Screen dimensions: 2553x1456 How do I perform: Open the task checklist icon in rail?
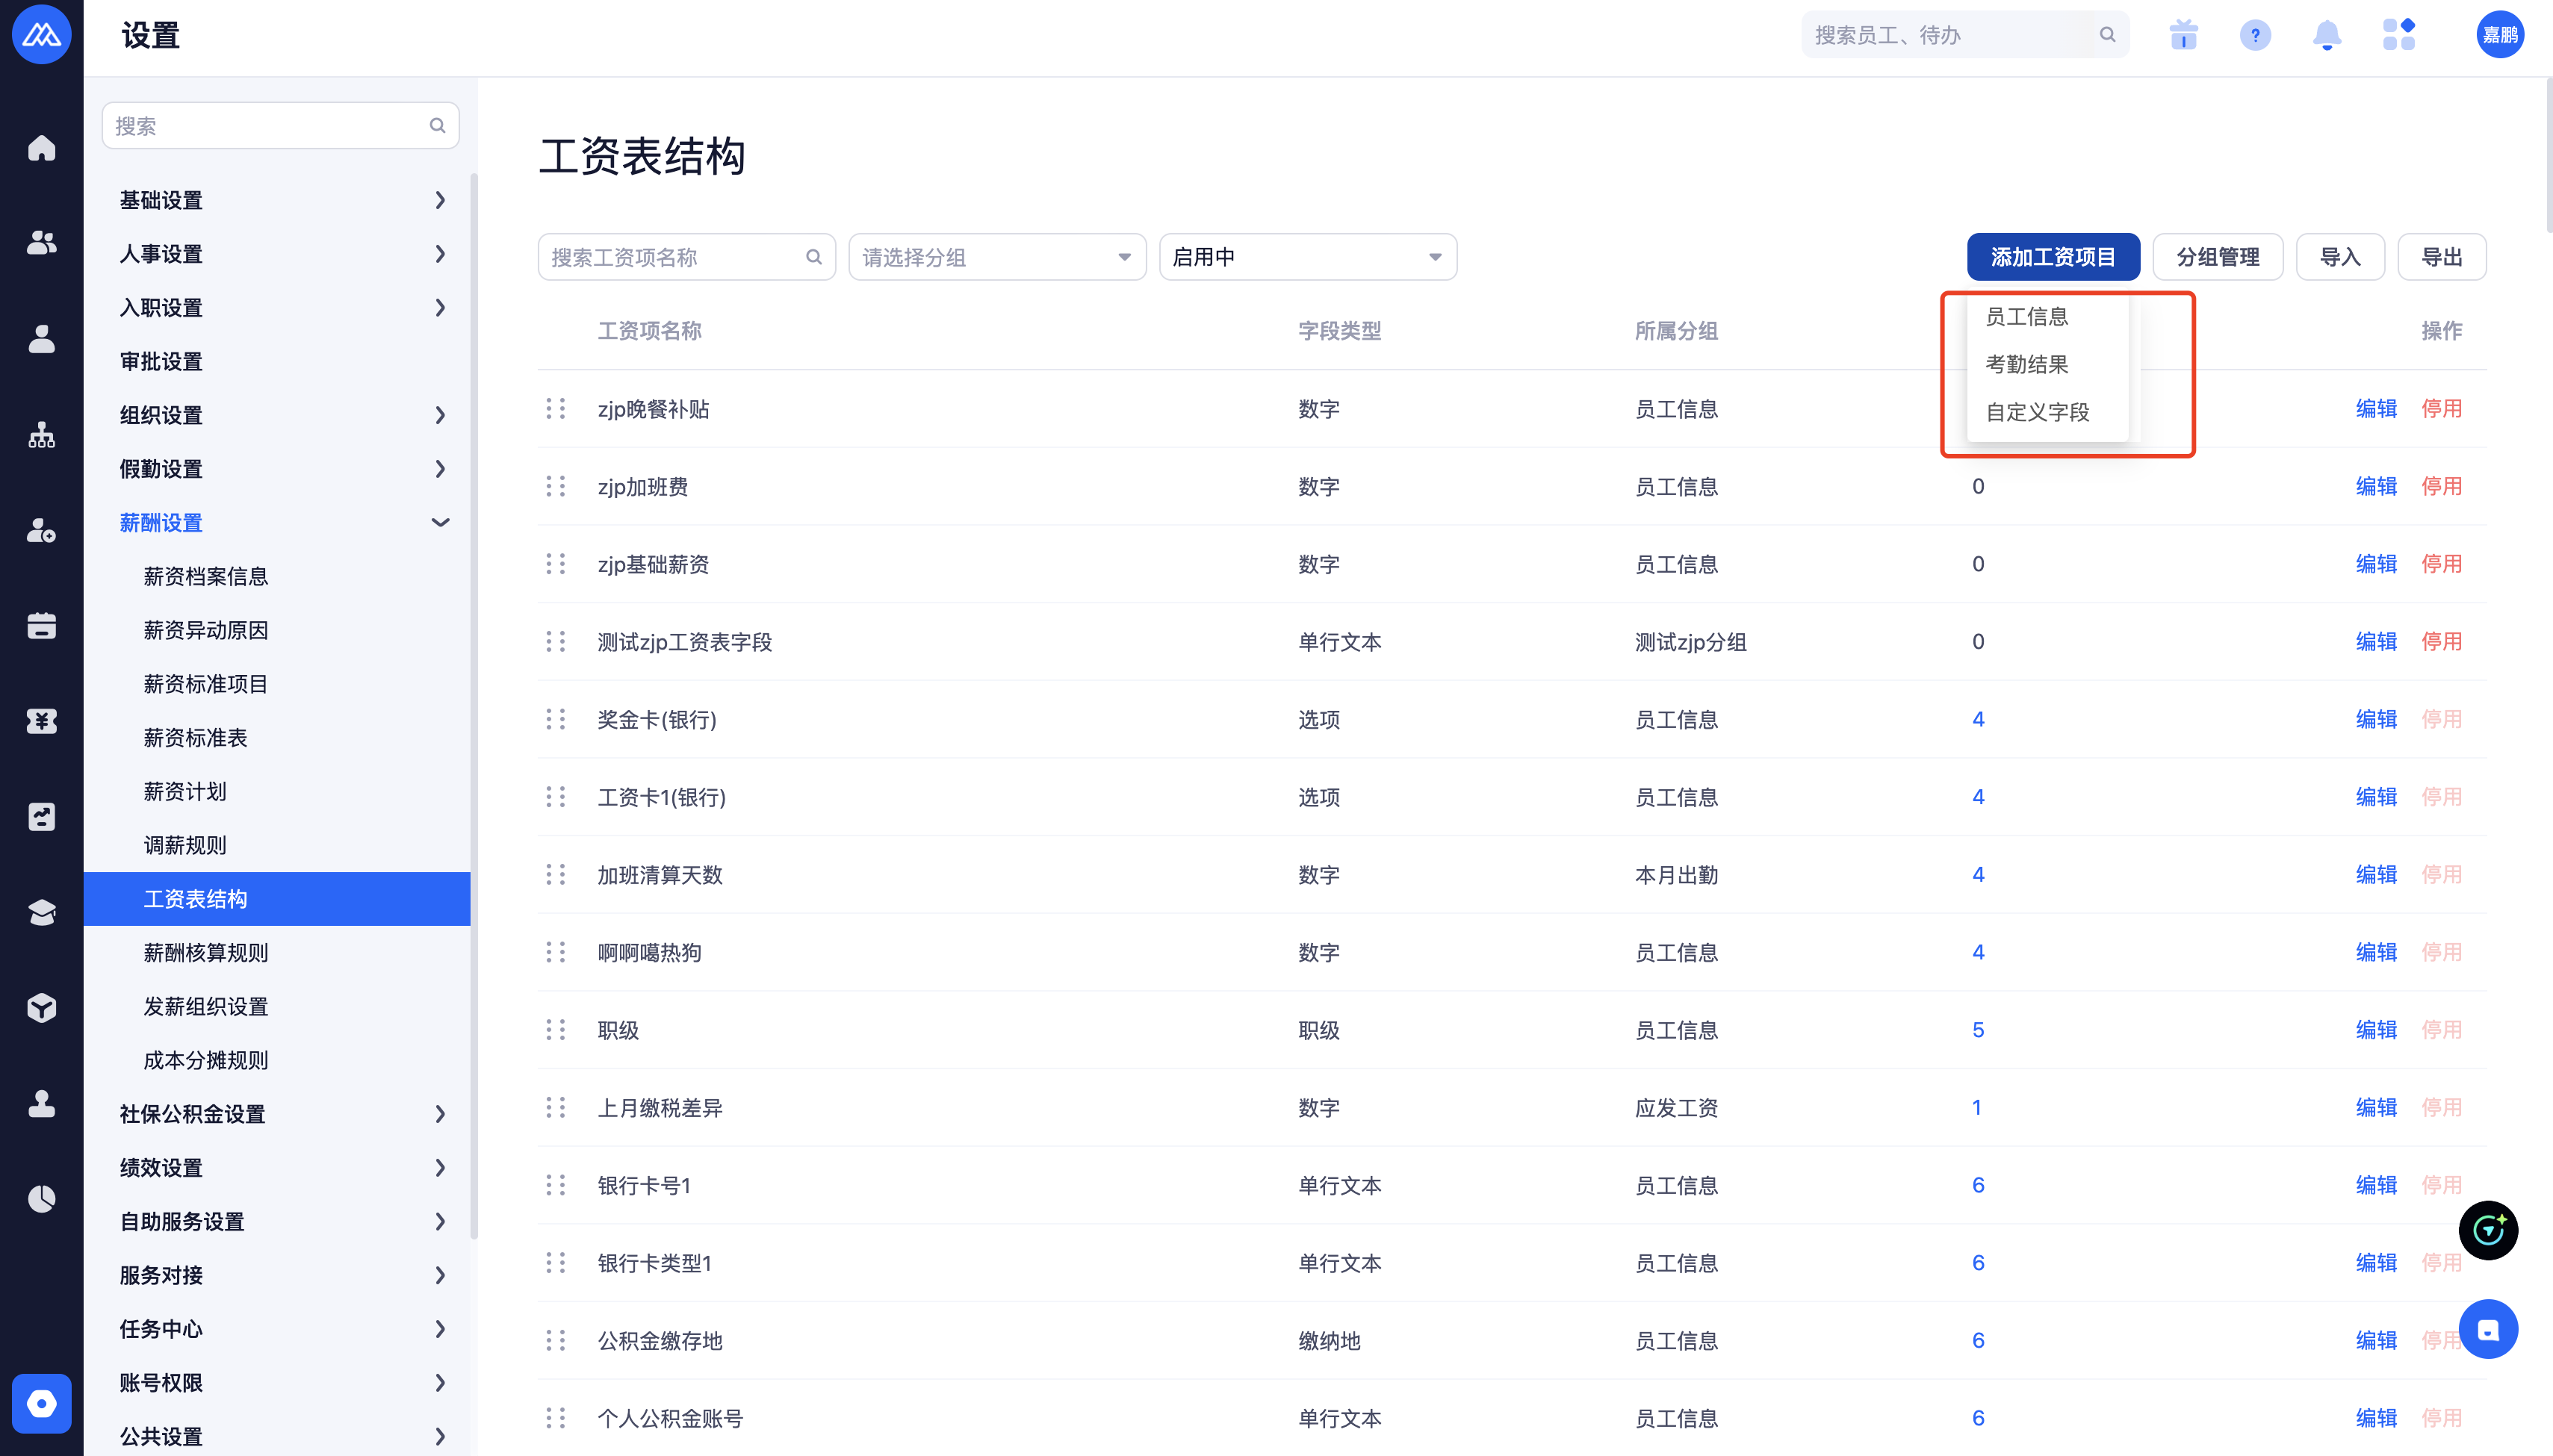pyautogui.click(x=41, y=817)
